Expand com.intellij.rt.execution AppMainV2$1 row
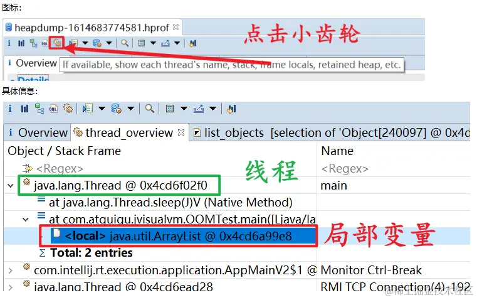The height and width of the screenshot is (300, 477). pyautogui.click(x=11, y=270)
